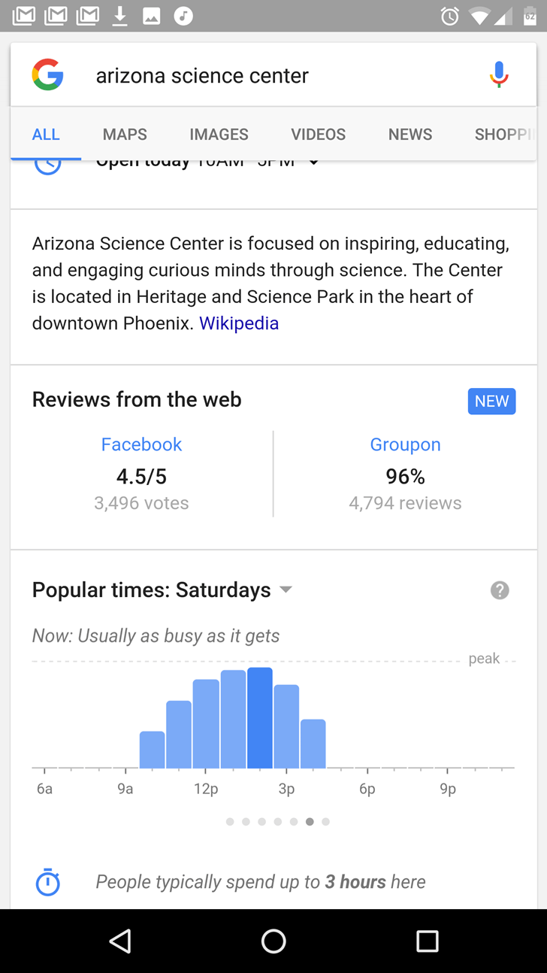
Task: Tap the stopwatch time-spent icon
Action: (x=48, y=882)
